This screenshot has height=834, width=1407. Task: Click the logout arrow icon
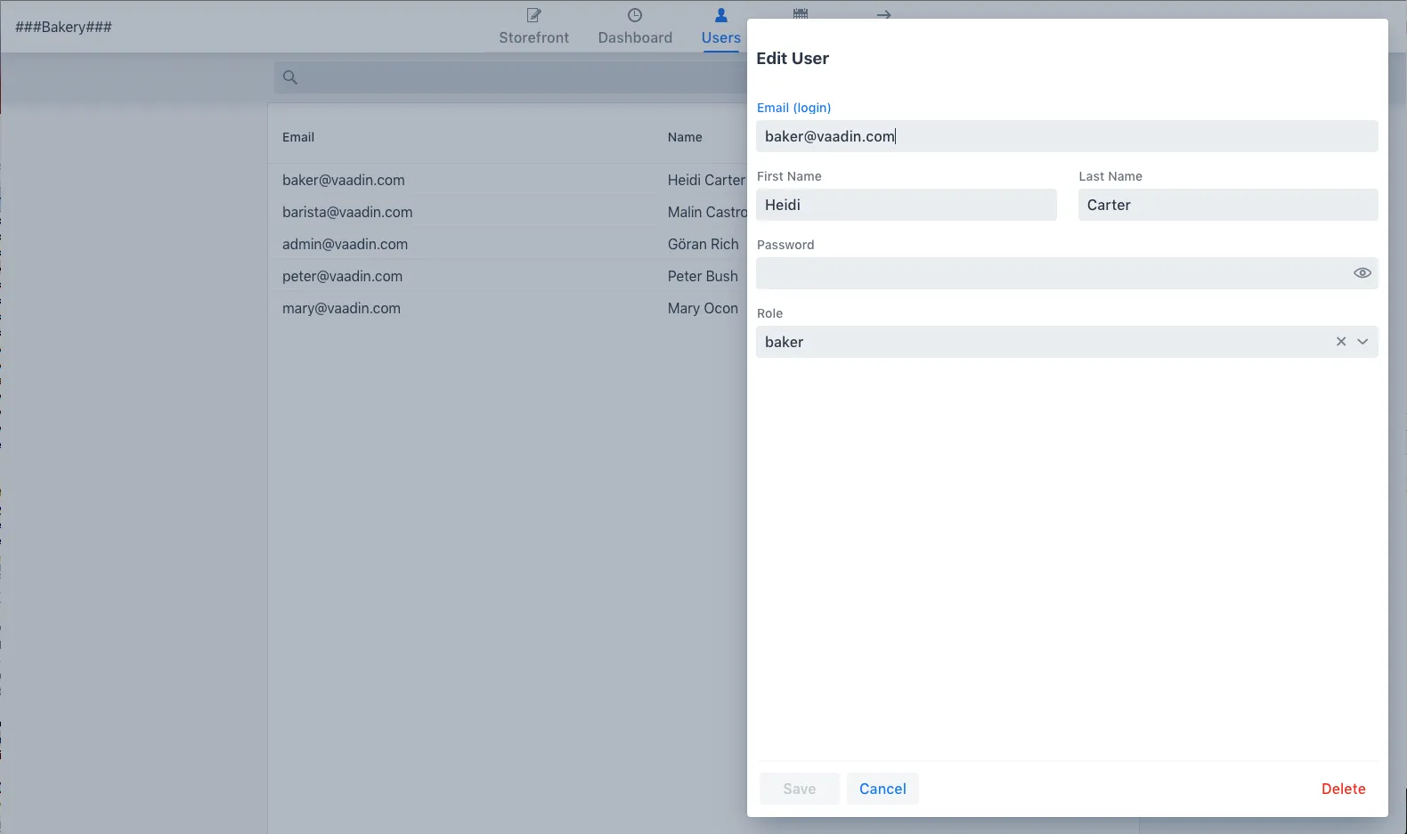coord(883,14)
